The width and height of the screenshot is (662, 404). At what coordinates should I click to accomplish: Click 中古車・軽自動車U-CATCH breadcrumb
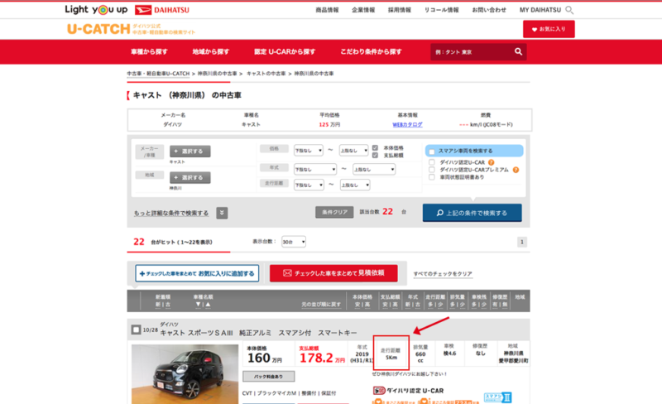point(158,74)
